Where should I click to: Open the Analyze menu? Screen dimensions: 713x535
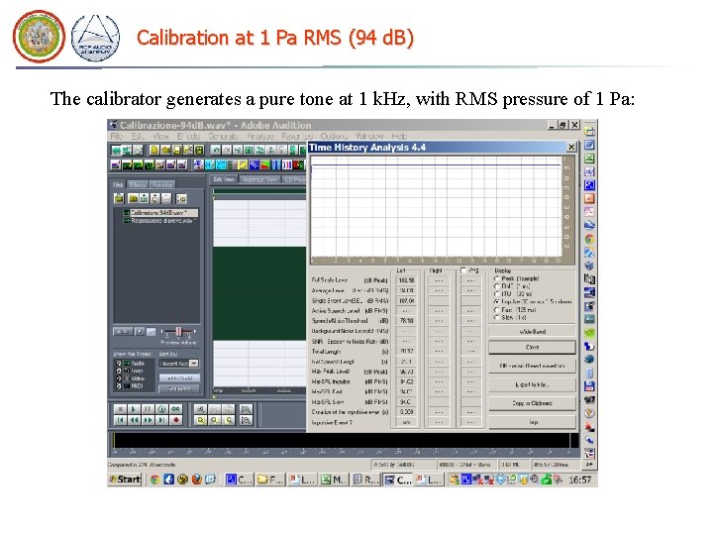coord(260,136)
